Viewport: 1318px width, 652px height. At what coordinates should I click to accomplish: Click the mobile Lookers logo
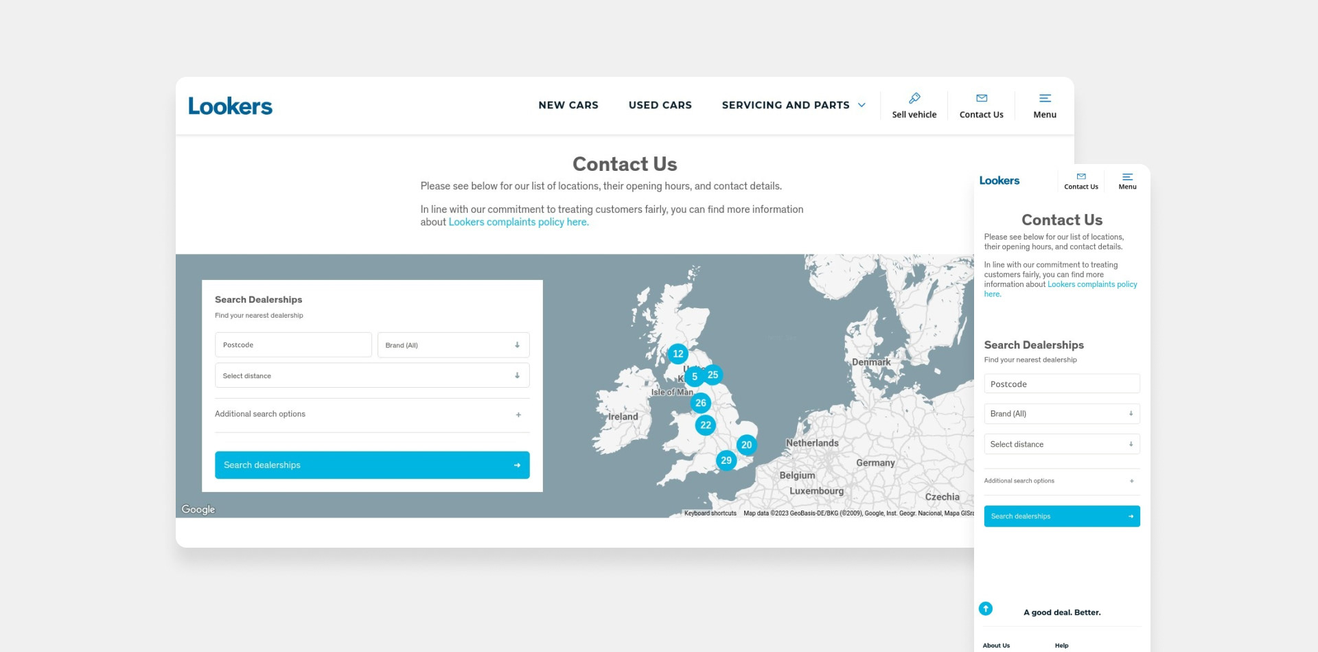pyautogui.click(x=999, y=181)
